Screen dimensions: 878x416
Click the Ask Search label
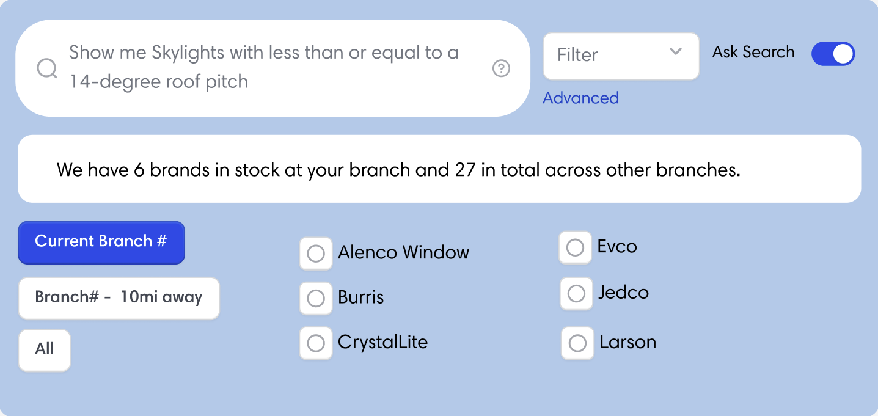click(753, 53)
